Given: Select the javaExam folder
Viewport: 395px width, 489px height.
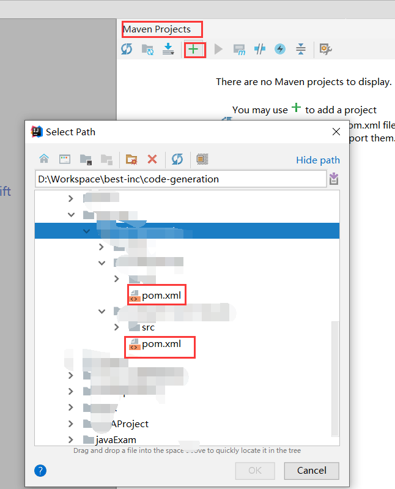Looking at the screenshot, I should pyautogui.click(x=110, y=439).
